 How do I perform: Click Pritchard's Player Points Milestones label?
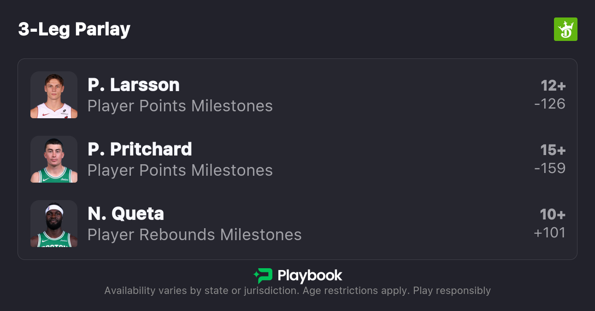tap(180, 170)
